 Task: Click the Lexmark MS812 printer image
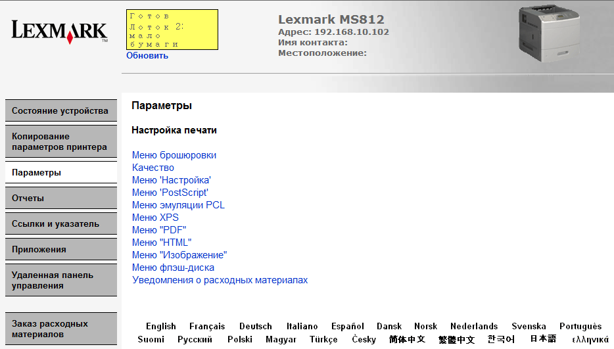[549, 34]
